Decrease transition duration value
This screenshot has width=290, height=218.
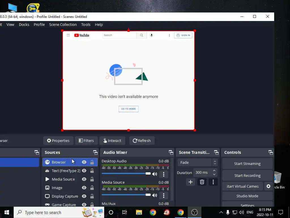click(x=214, y=175)
